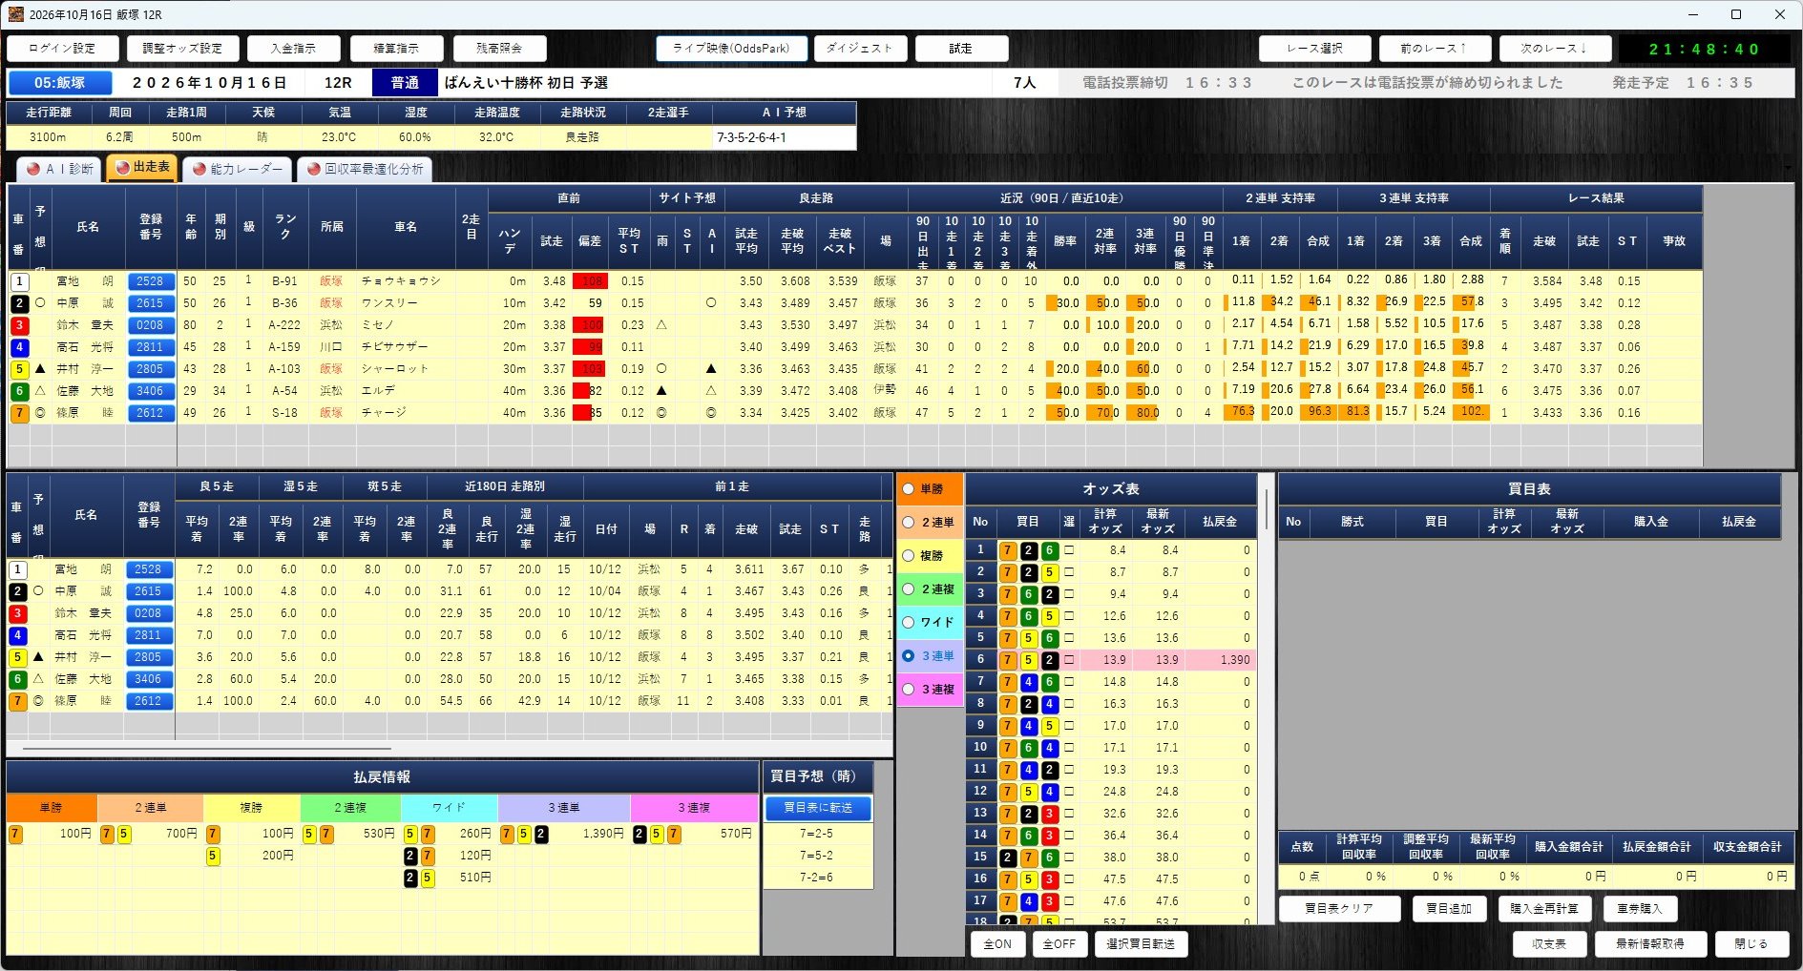Screen dimensions: 1803x971
Task: Select the 3連複 radio button
Action: (x=909, y=690)
